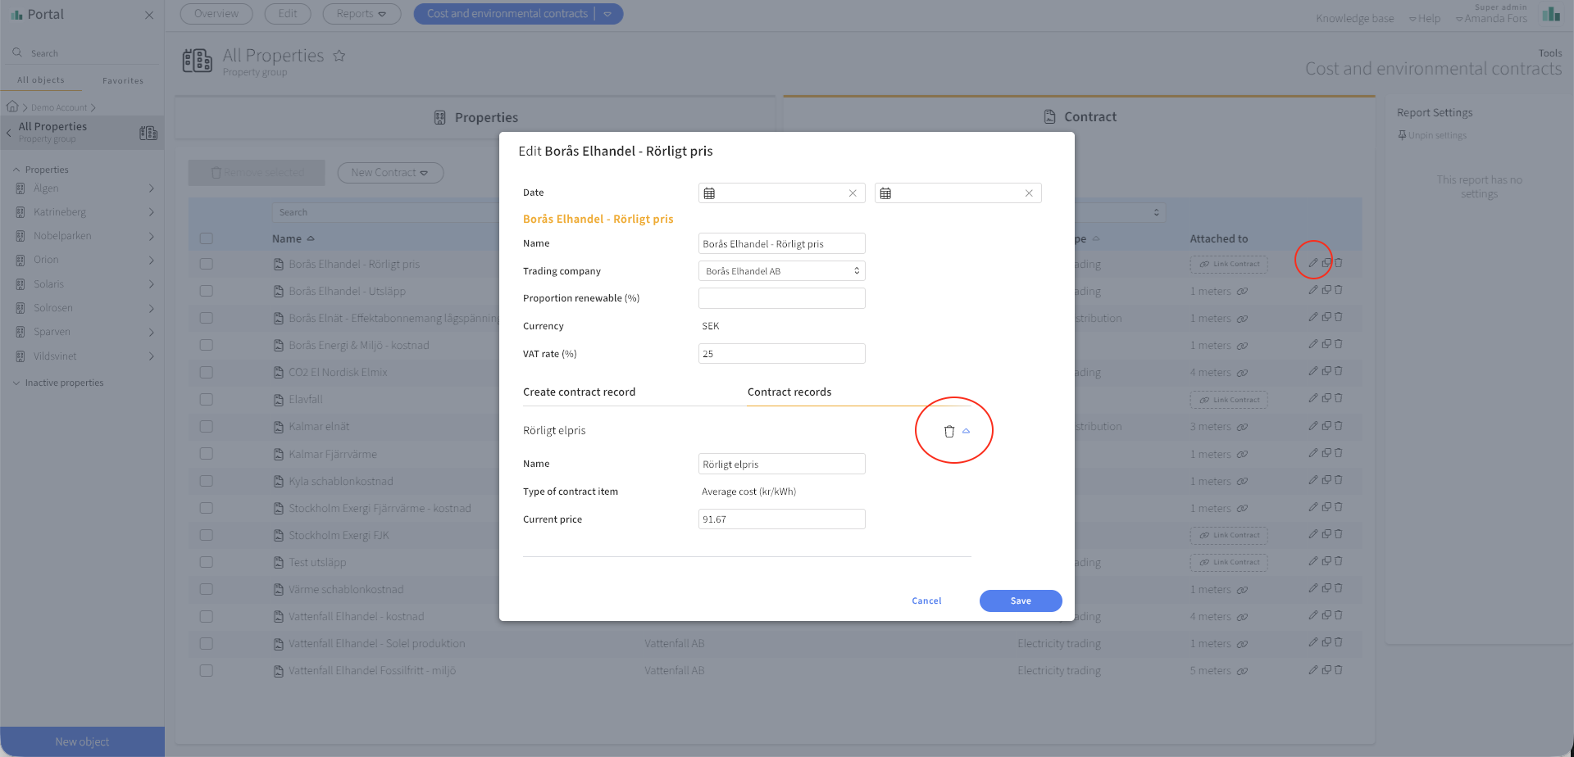Toggle the select-all checkbox in the table header
1574x757 pixels.
[206, 238]
